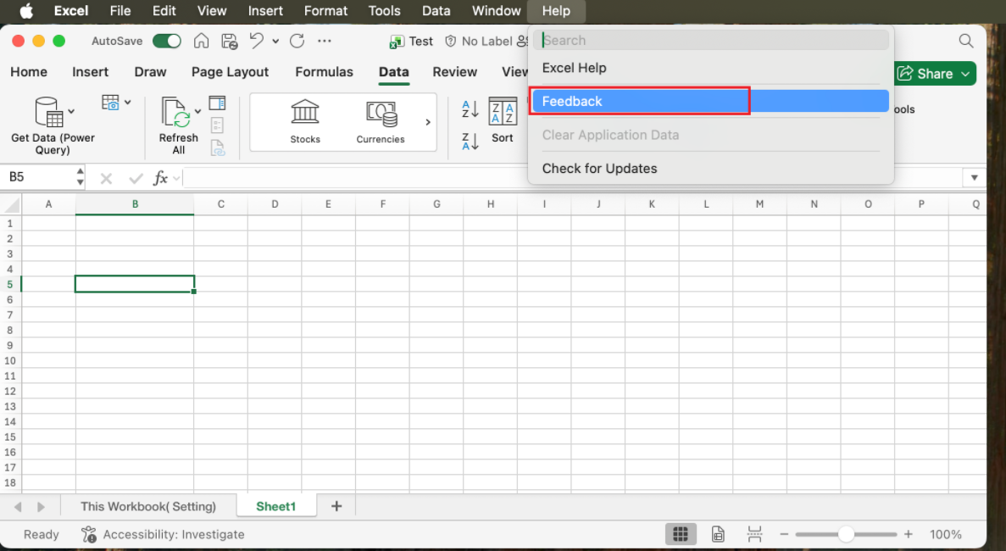Open the File menu in menu bar

pyautogui.click(x=120, y=11)
